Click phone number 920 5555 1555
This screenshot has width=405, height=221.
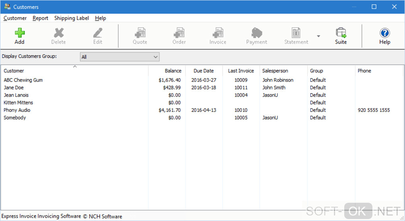(374, 110)
